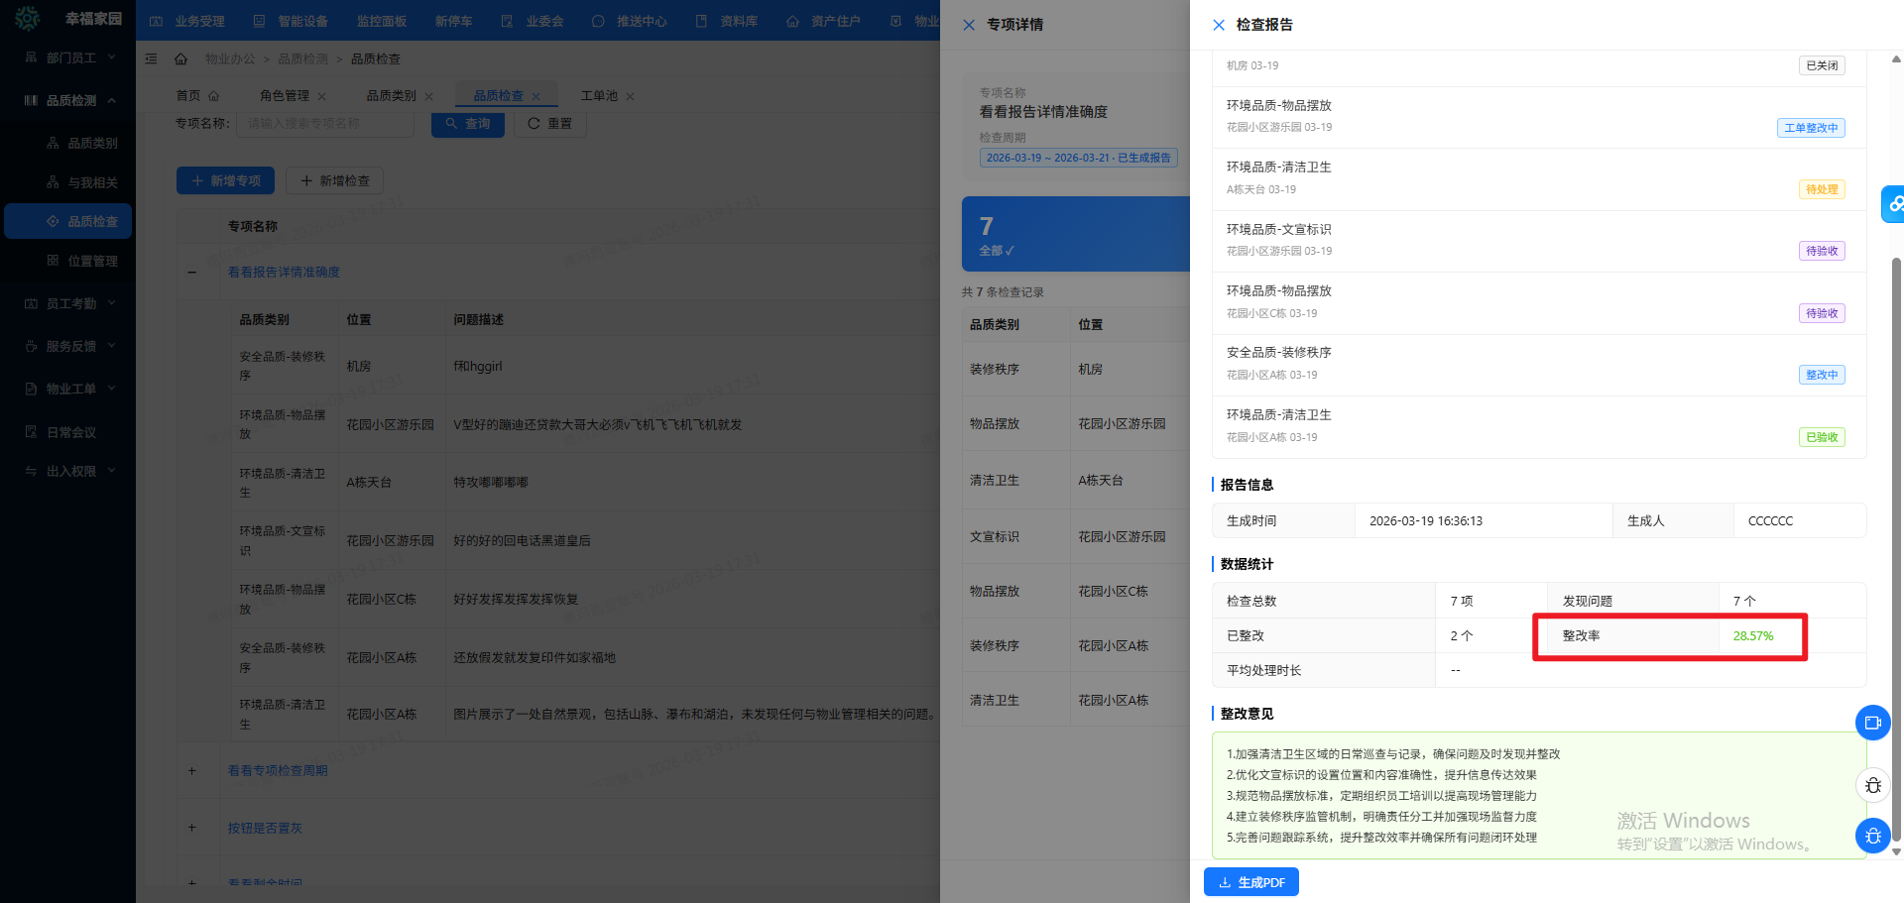This screenshot has width=1904, height=903.
Task: Open the 智能设备 top menu
Action: (x=291, y=21)
